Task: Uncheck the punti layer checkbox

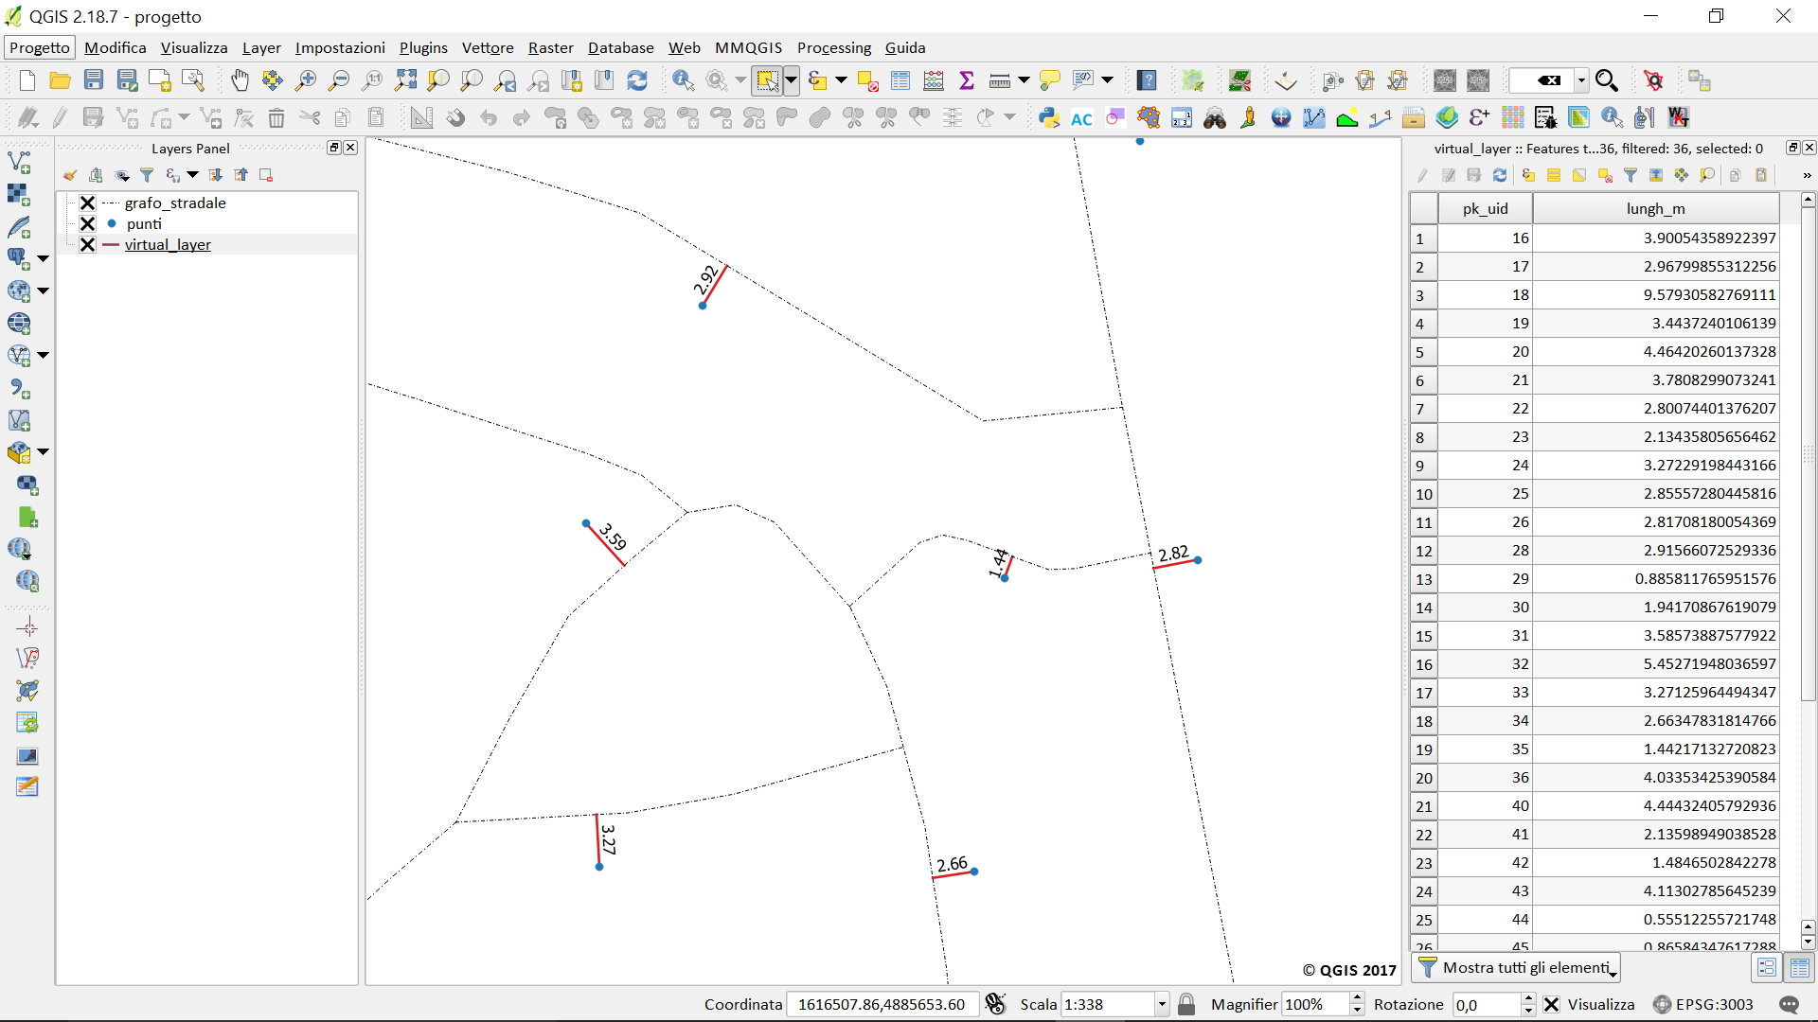Action: tap(87, 223)
